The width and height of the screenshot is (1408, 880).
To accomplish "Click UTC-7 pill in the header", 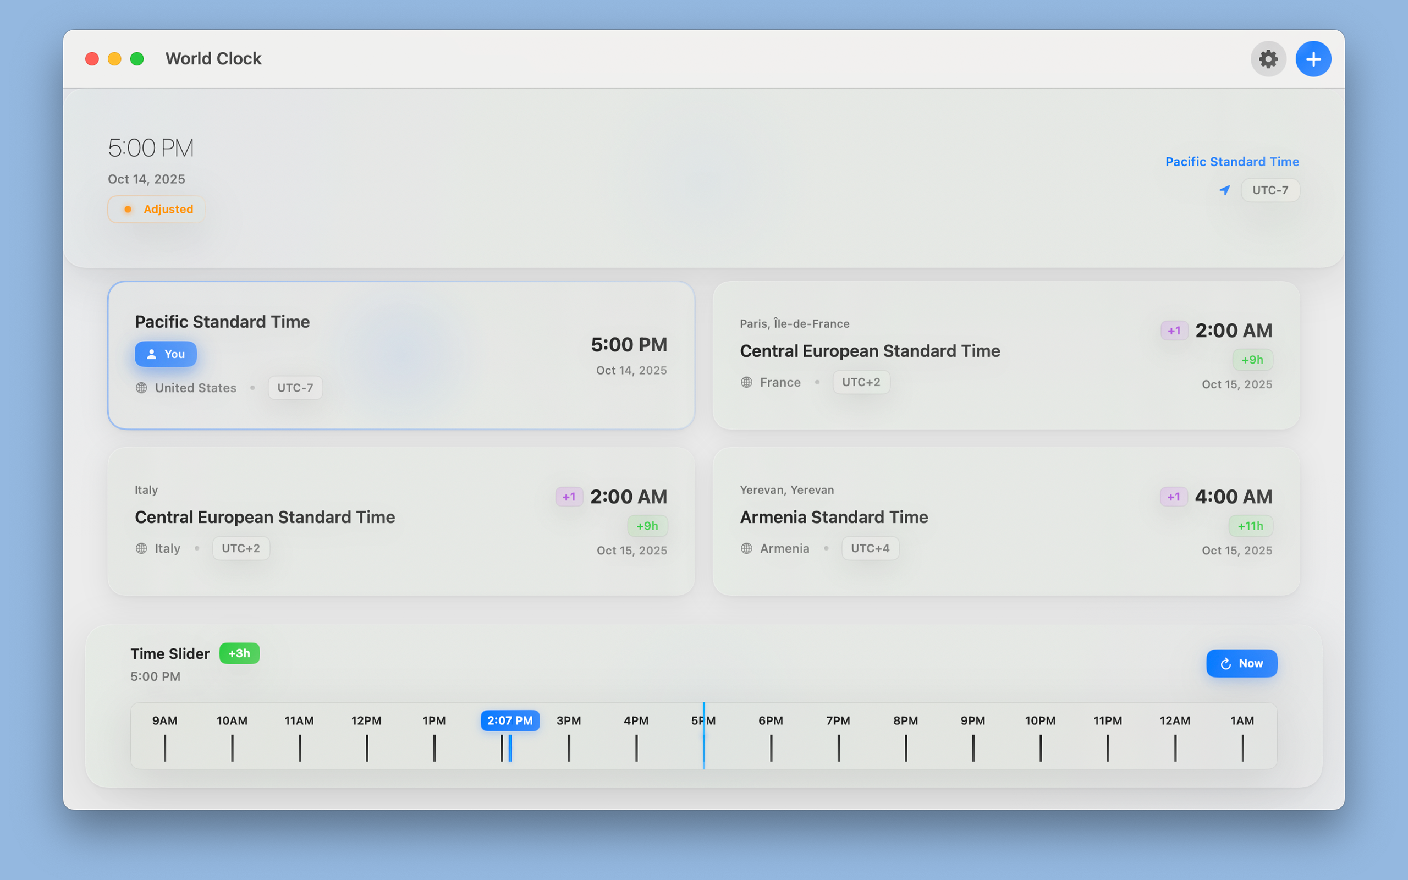I will 1270,190.
